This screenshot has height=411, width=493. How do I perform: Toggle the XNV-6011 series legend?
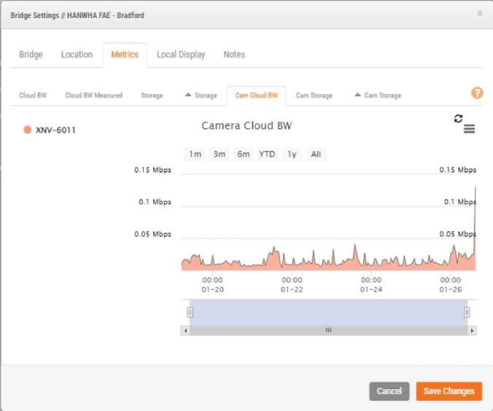50,130
